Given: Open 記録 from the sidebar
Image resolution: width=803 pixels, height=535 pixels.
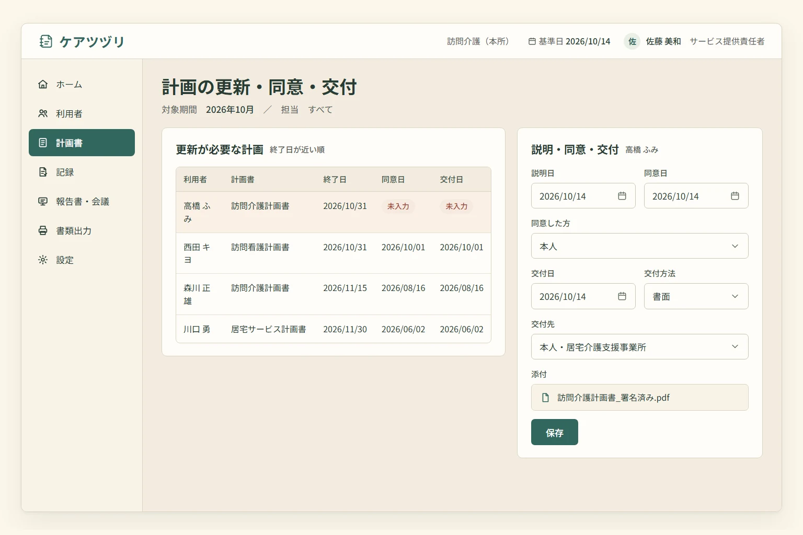Looking at the screenshot, I should 82,172.
